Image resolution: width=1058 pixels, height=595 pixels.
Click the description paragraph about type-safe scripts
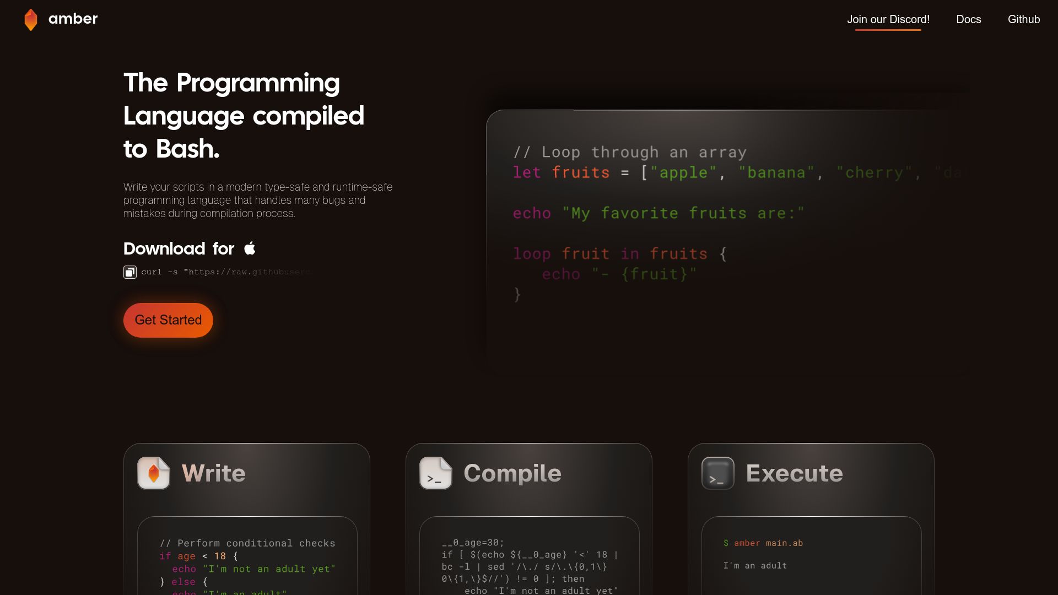click(x=258, y=201)
